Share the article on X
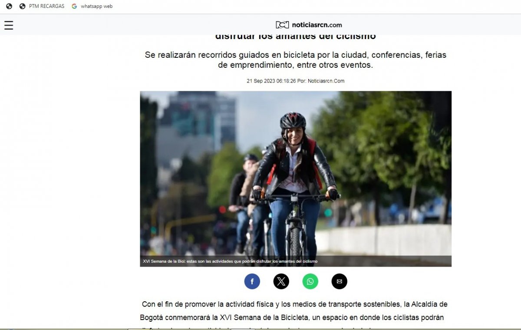Image resolution: width=521 pixels, height=330 pixels. tap(281, 281)
